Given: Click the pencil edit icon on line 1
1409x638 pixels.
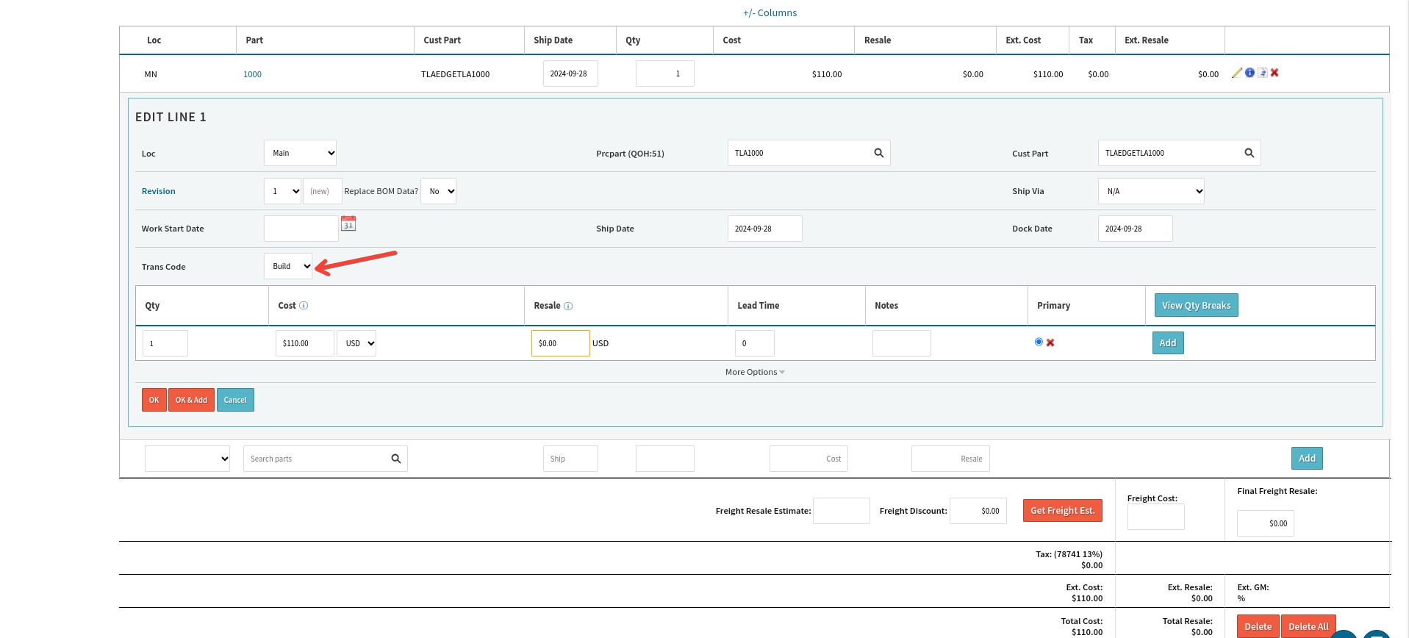Looking at the screenshot, I should [1237, 73].
